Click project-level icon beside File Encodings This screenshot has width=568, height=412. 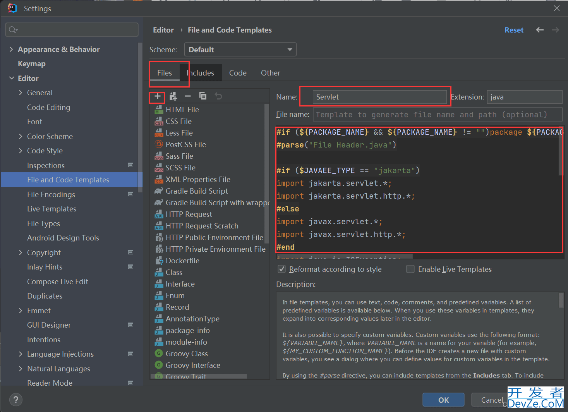click(x=130, y=194)
